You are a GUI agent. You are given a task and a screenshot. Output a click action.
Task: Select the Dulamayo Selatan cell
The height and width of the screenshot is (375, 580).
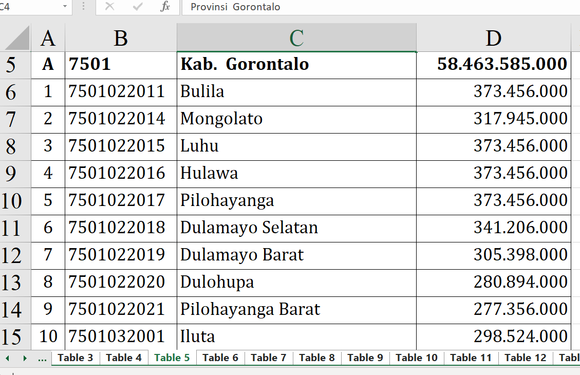click(x=296, y=228)
